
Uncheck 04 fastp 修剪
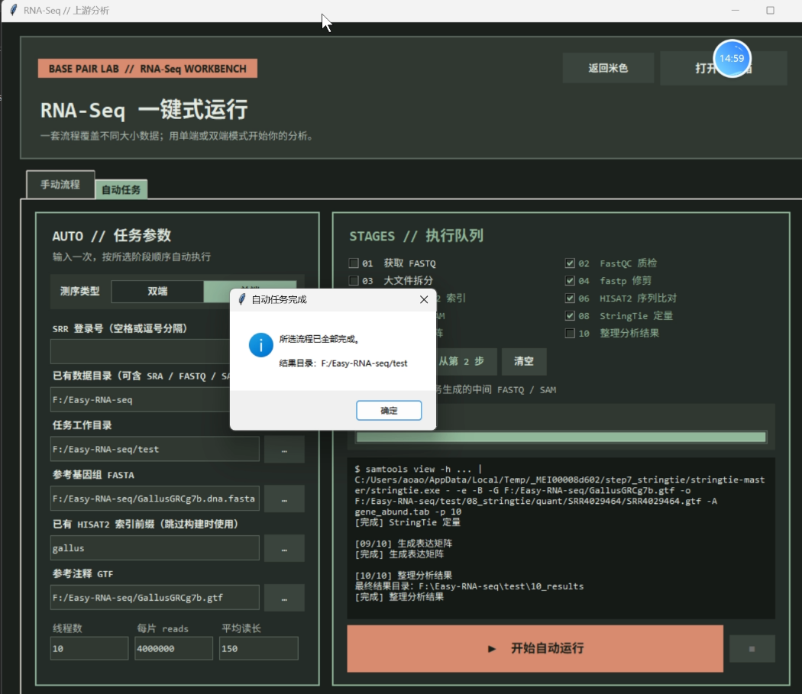(570, 280)
